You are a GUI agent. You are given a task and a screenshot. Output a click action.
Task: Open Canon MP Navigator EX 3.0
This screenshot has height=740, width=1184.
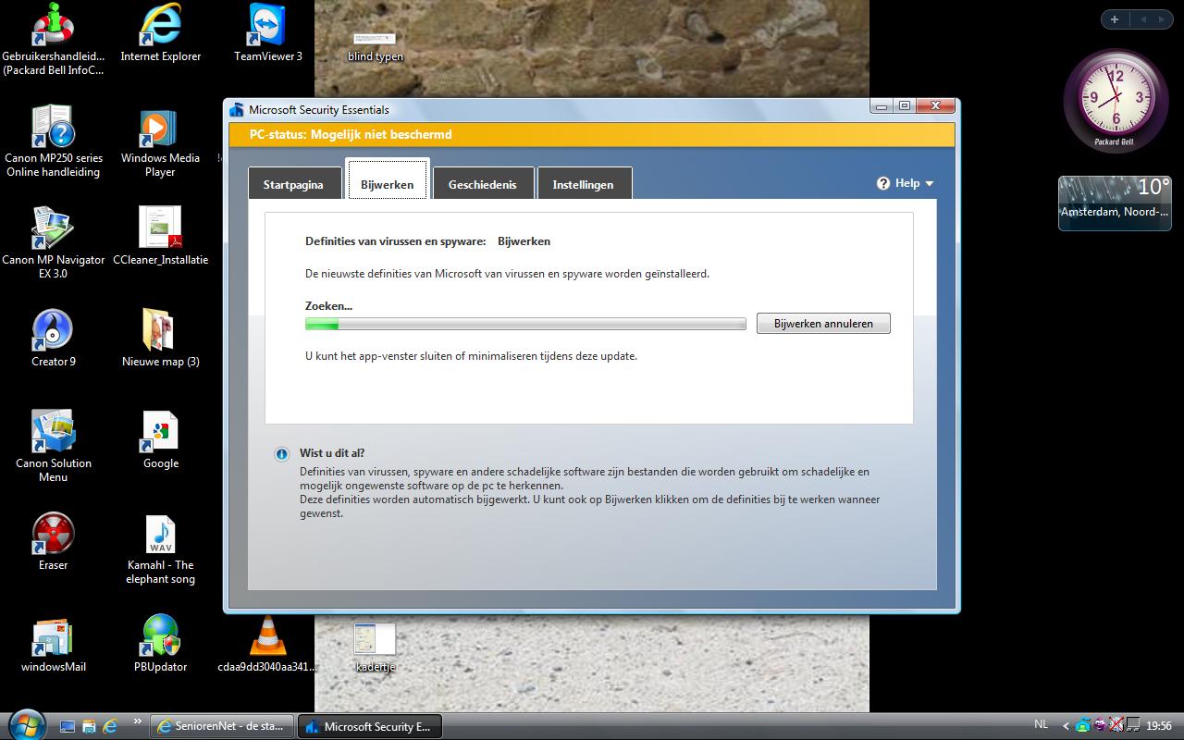coord(53,242)
